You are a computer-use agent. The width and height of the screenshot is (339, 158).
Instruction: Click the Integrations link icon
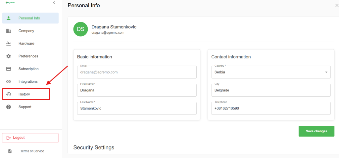(9, 81)
